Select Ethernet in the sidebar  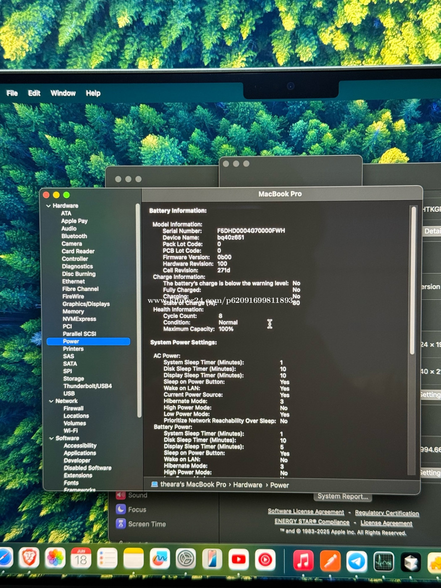tap(73, 281)
